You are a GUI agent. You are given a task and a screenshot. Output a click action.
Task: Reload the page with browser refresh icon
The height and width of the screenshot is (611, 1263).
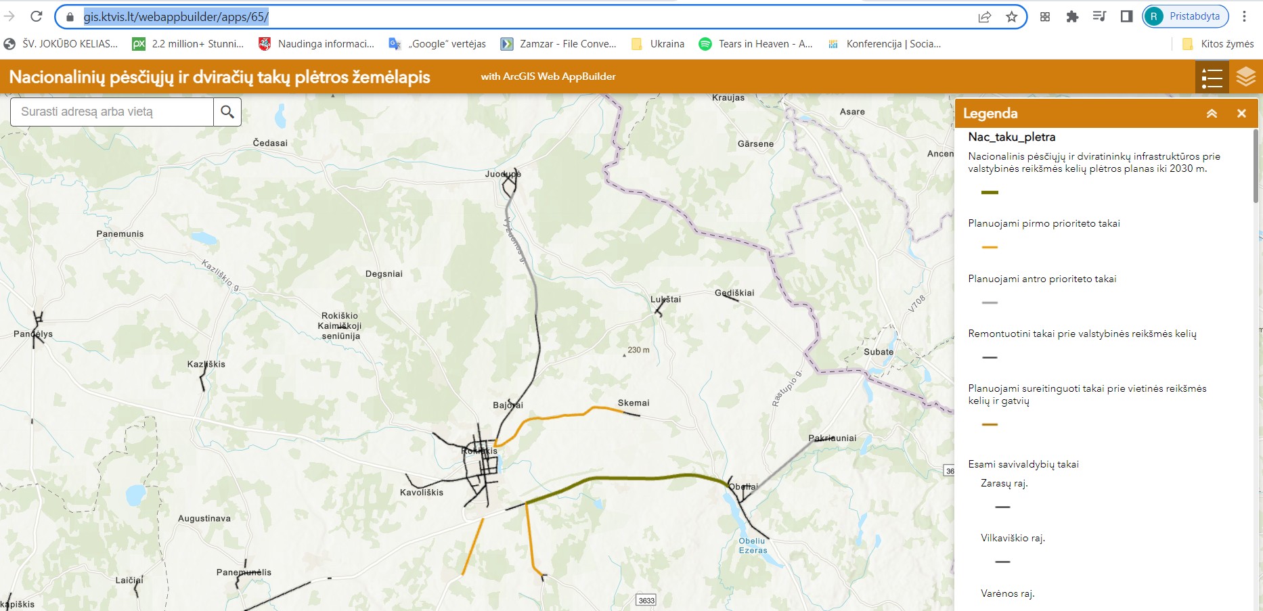click(37, 16)
